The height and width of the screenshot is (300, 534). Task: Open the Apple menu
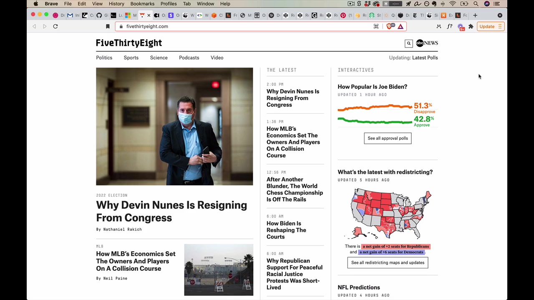click(36, 4)
